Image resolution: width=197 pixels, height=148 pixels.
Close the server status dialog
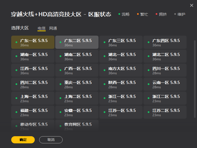coord(192,5)
